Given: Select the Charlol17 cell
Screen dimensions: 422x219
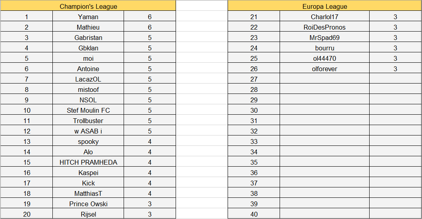Looking at the screenshot, I should coord(324,17).
